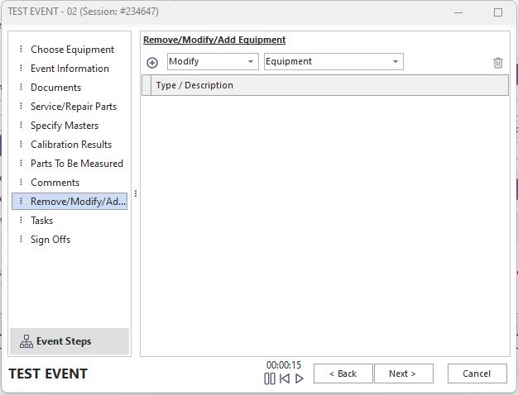The width and height of the screenshot is (518, 395).
Task: Click the play timer icon
Action: (300, 378)
